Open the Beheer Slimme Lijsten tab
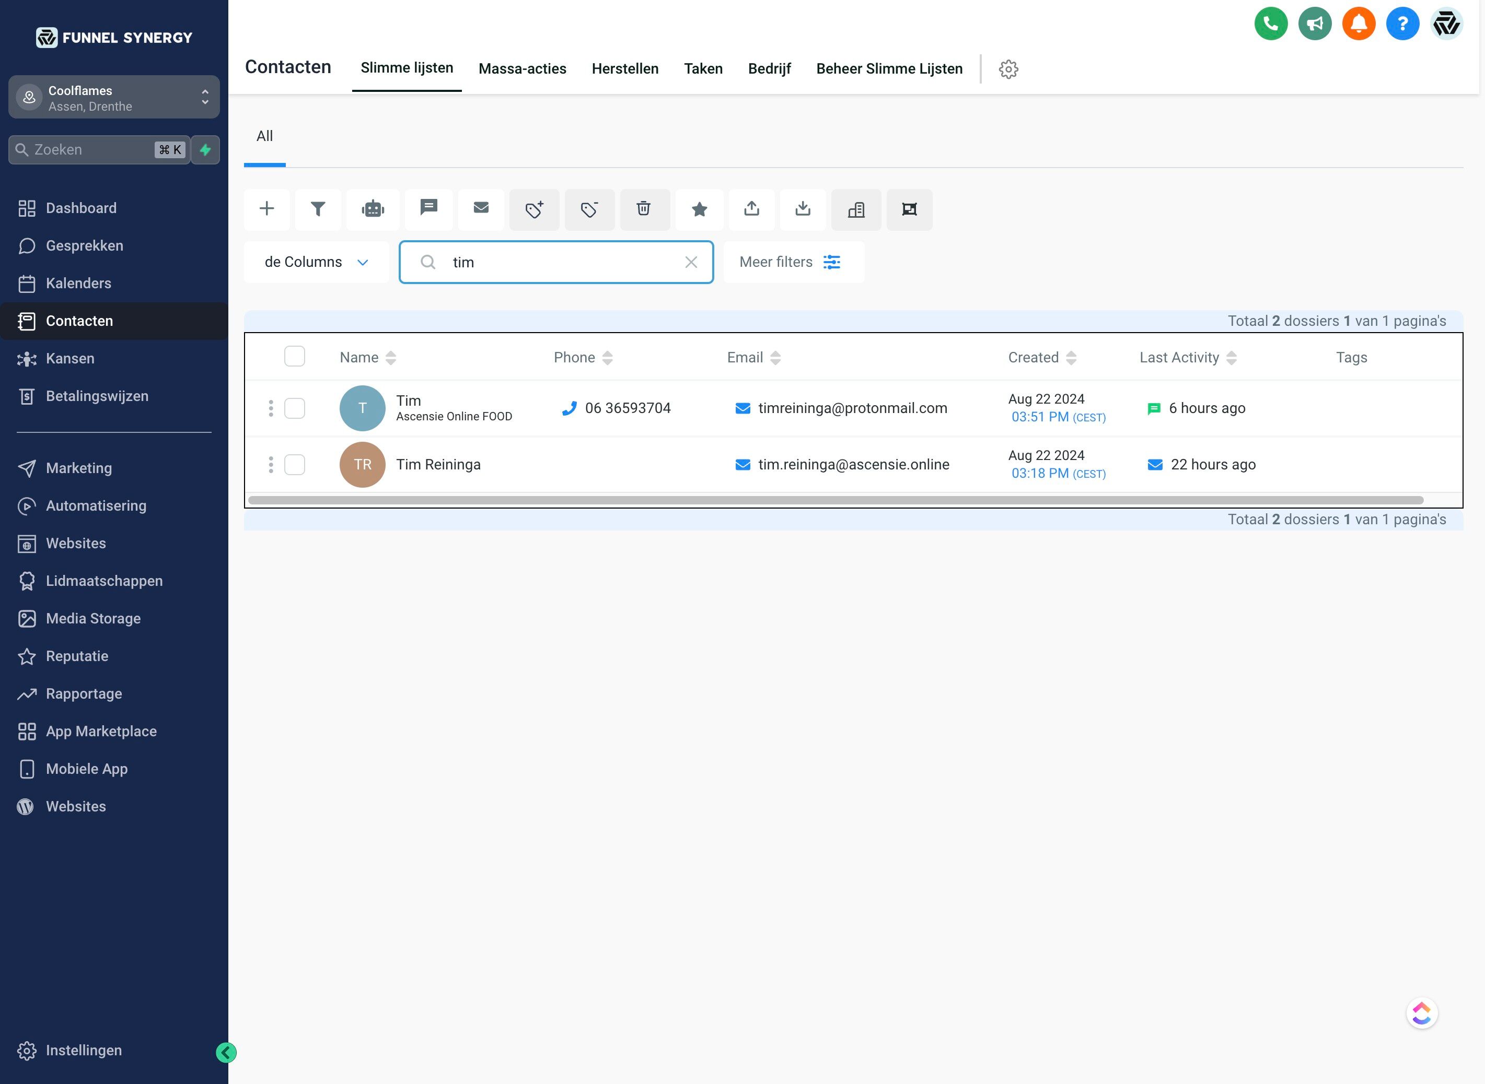 (889, 69)
